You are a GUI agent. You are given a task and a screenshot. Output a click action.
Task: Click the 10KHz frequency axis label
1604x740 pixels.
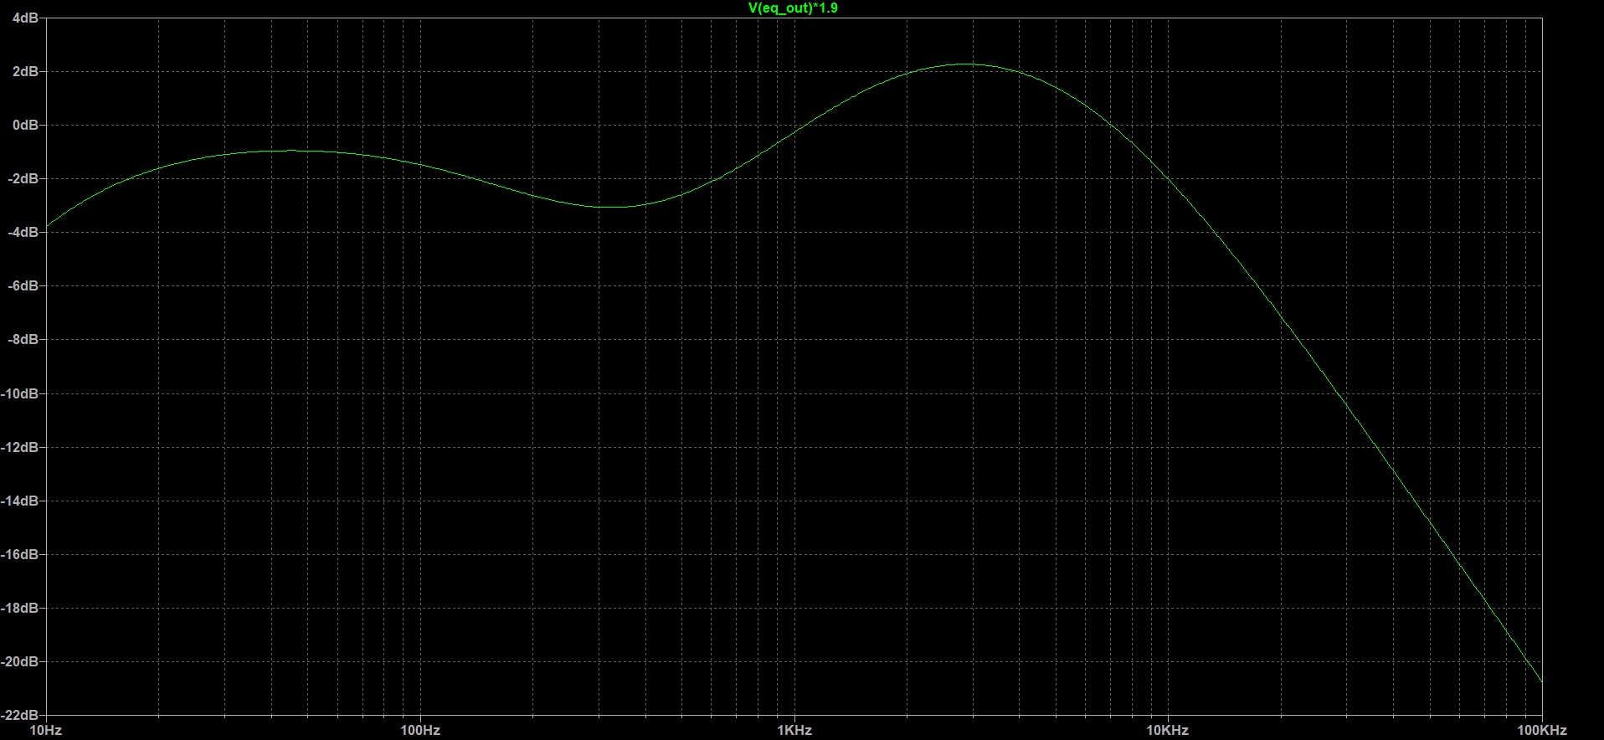(x=1168, y=730)
